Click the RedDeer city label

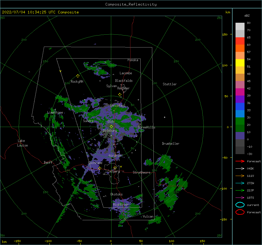coord(123,88)
